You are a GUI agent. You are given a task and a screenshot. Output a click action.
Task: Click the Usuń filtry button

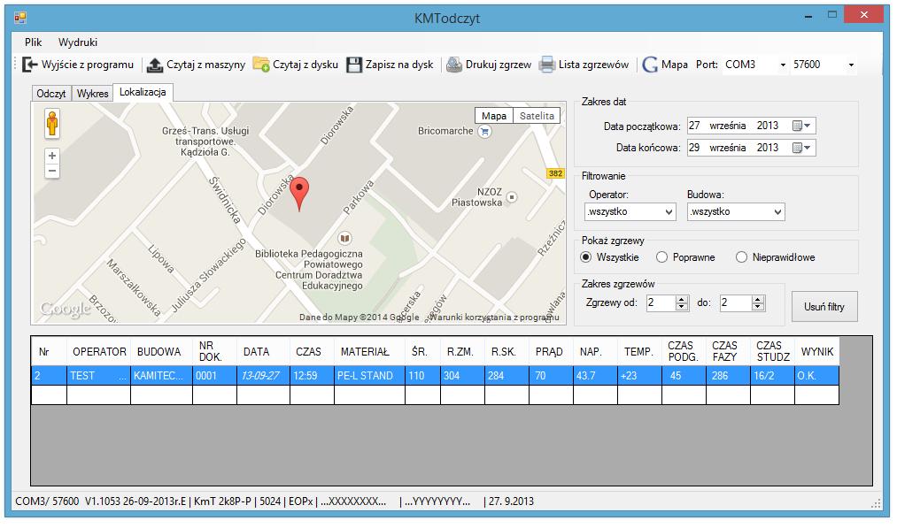[x=824, y=307]
